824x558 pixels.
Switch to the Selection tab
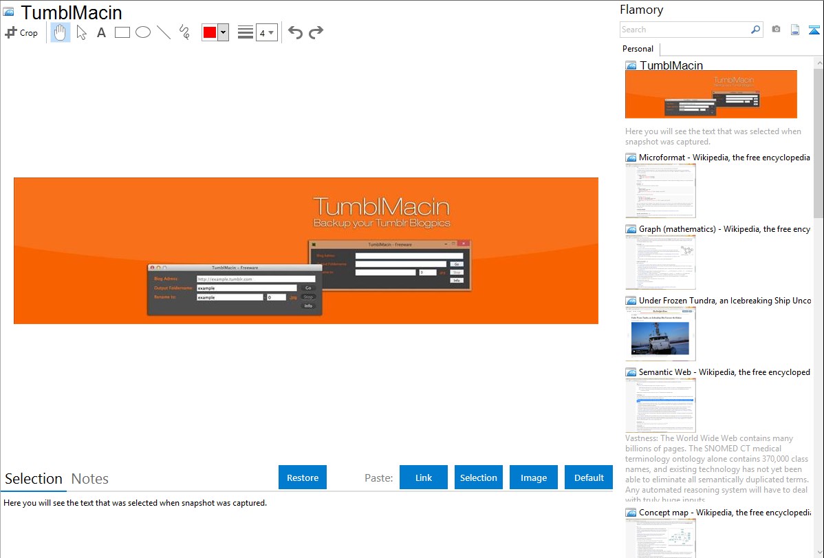pos(34,479)
